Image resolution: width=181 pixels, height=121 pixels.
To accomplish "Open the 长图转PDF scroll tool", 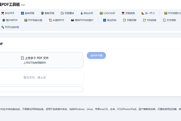I will click(x=57, y=20).
